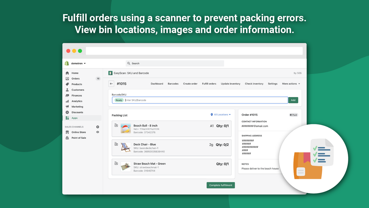Click the Complete fulfillment button
369x208 pixels.
point(221,185)
